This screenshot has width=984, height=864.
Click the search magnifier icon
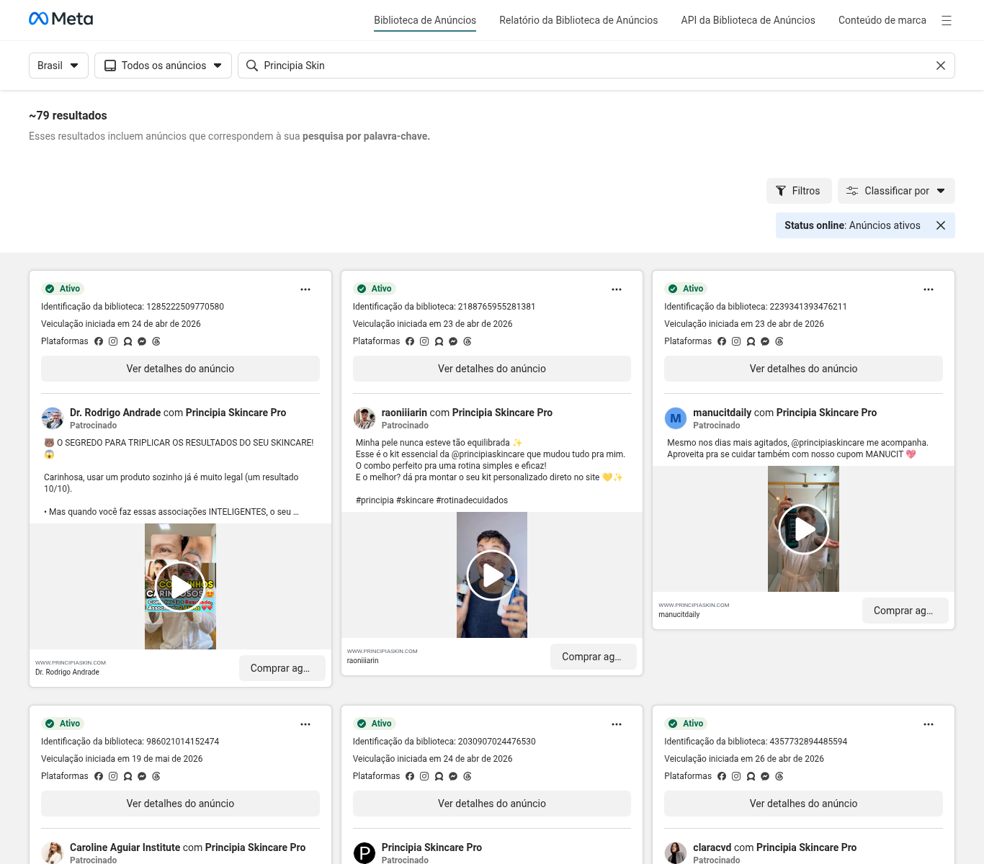click(x=252, y=66)
